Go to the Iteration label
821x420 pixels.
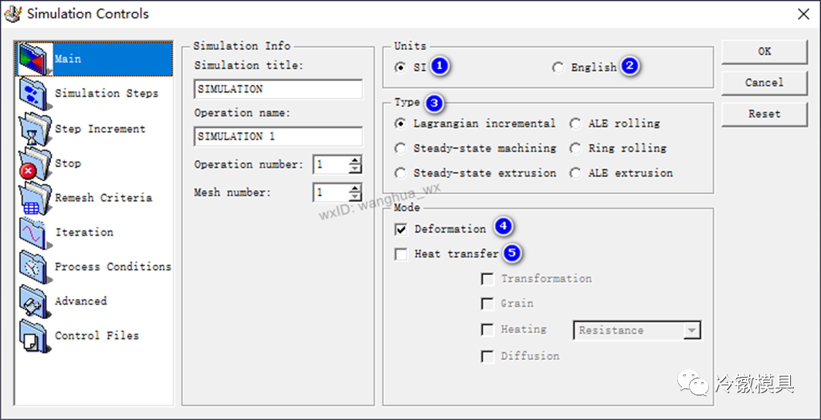pos(83,233)
